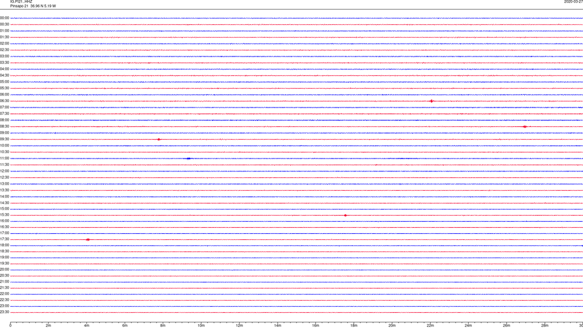Click the 09:00 row time label
Viewport: 583px width, 328px height.
(x=4, y=133)
